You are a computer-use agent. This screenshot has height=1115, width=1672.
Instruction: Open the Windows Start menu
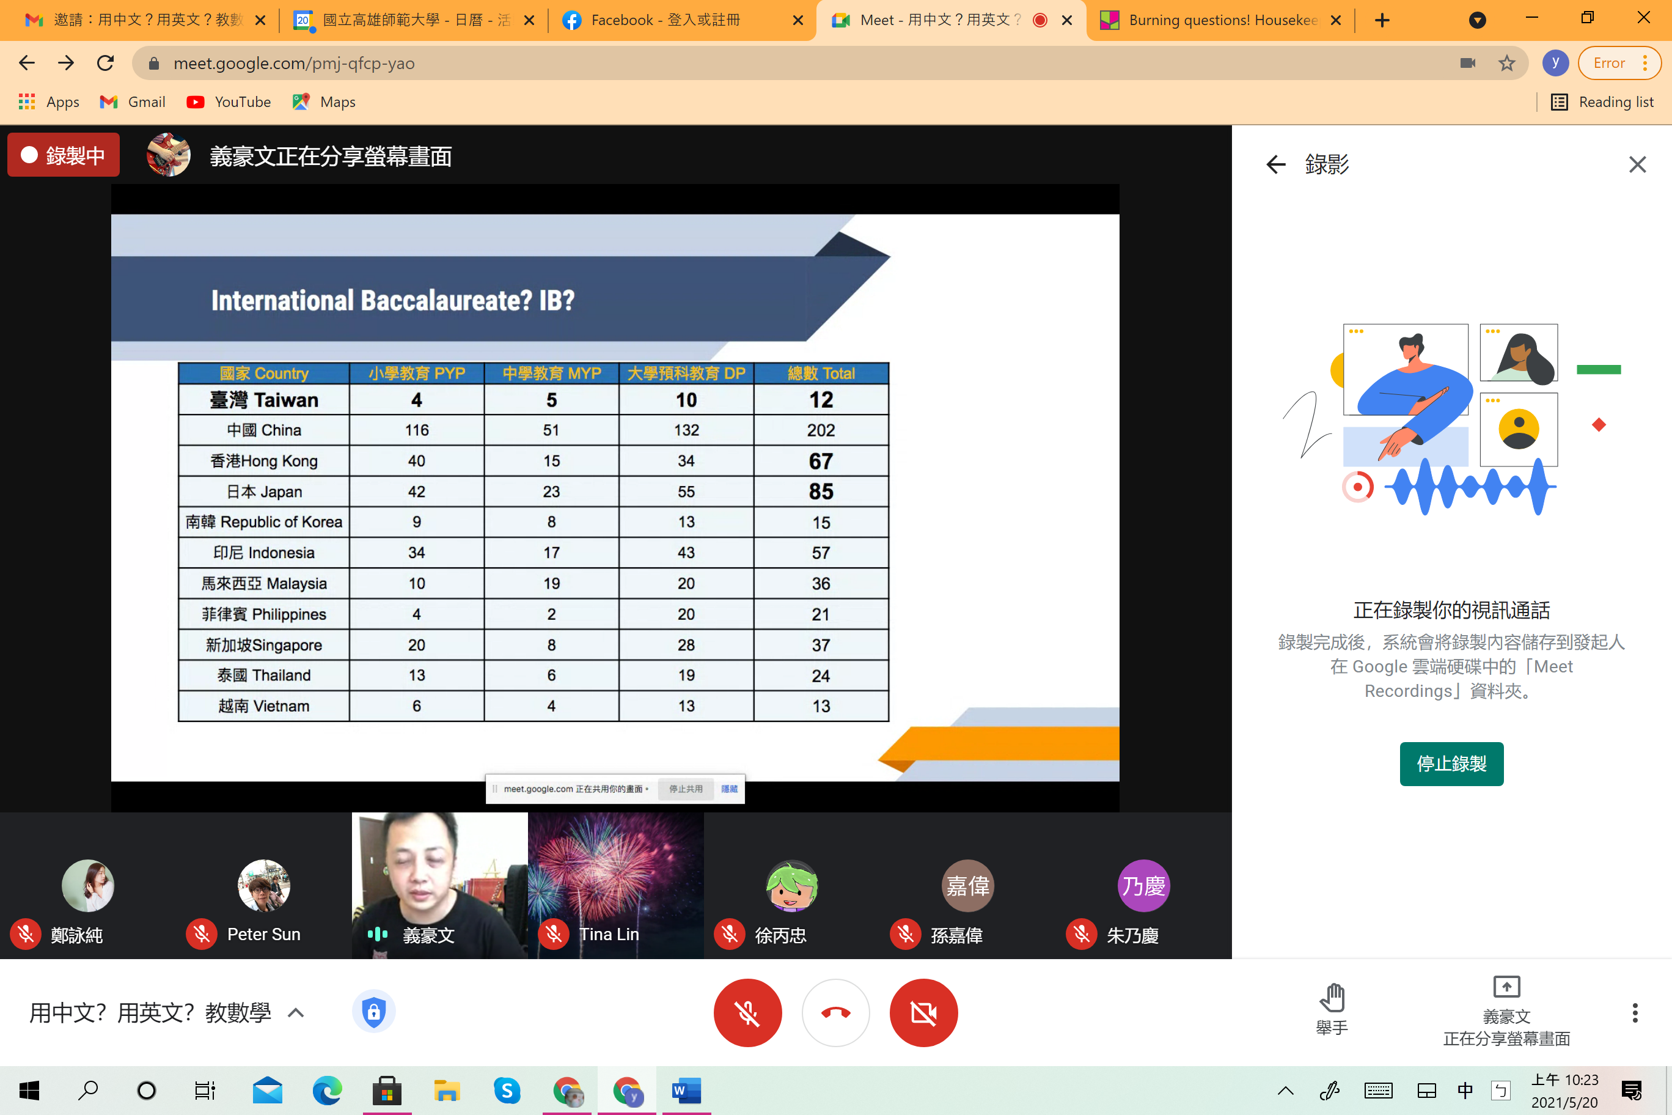pos(29,1090)
